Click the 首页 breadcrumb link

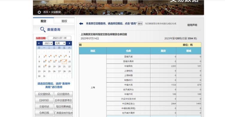[46, 12]
